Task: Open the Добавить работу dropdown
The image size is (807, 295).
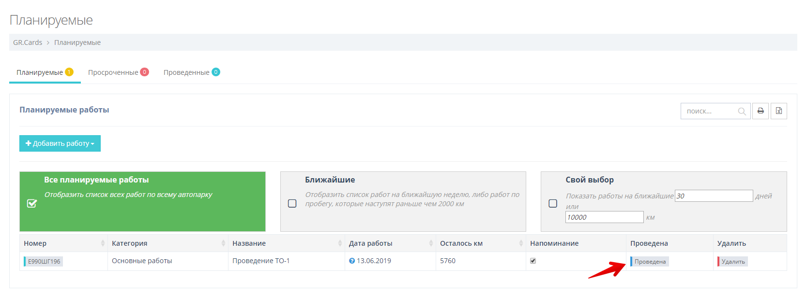Action: click(x=60, y=143)
